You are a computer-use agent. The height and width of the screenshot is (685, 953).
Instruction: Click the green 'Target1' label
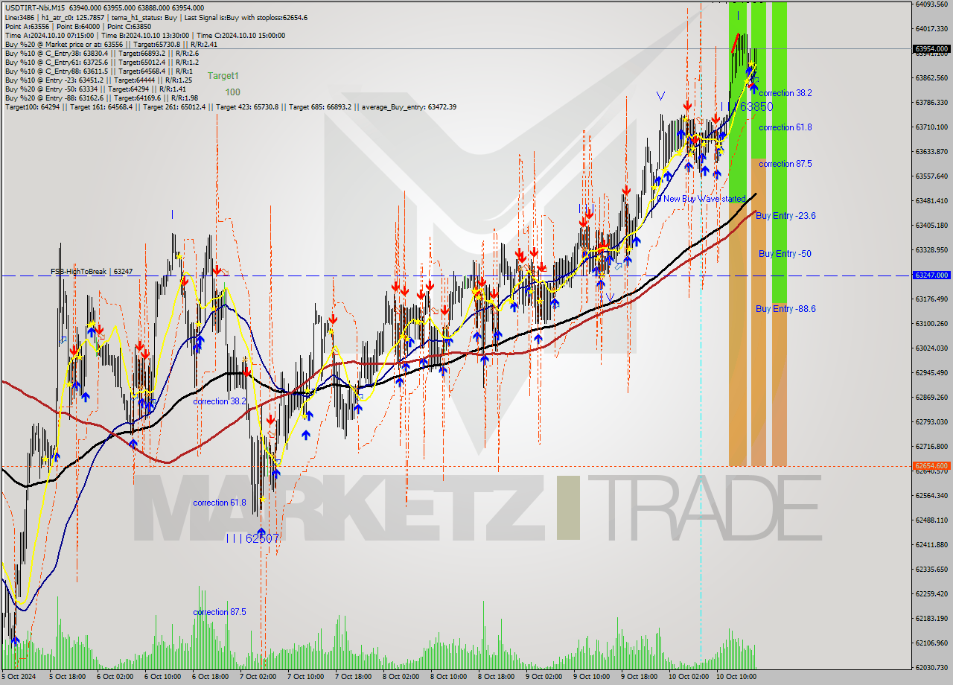coord(223,76)
